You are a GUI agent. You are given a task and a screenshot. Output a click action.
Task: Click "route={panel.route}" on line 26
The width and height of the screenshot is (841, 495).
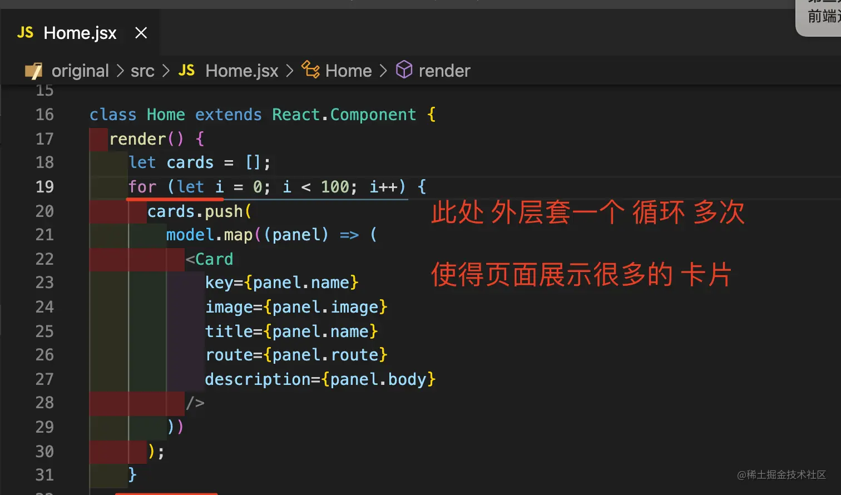(296, 355)
